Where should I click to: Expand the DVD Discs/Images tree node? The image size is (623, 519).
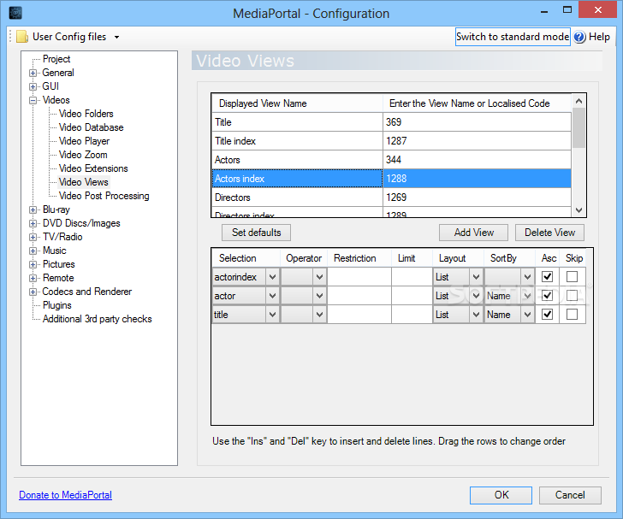pyautogui.click(x=33, y=223)
